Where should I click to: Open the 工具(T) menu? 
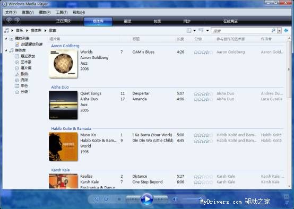(62, 12)
